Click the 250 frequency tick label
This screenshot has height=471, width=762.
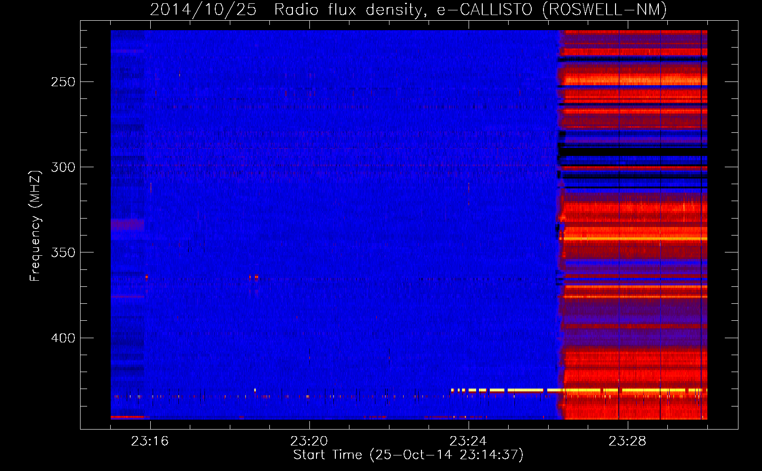pyautogui.click(x=63, y=82)
